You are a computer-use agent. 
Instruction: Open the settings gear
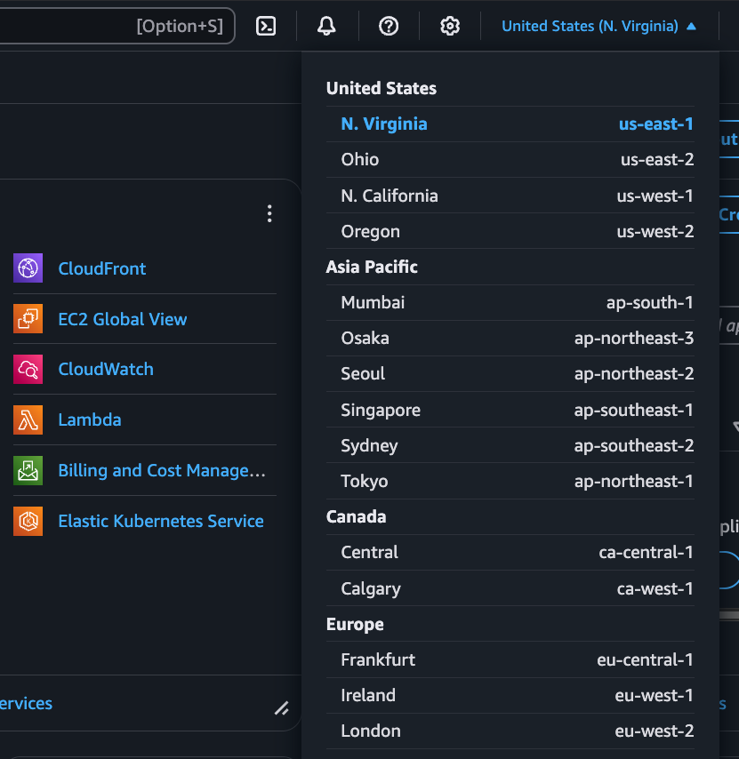tap(450, 26)
